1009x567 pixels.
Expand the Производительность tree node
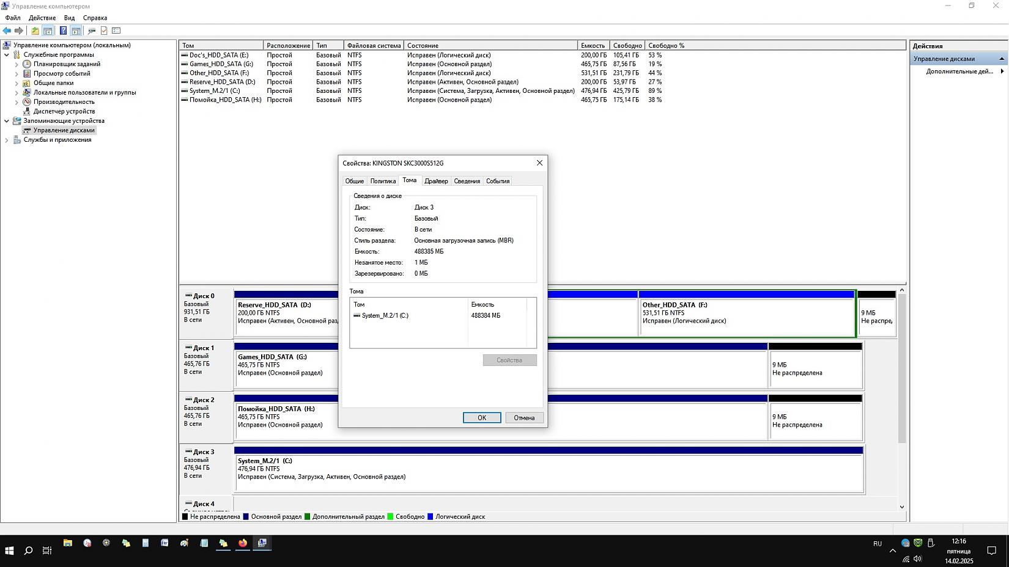[17, 102]
